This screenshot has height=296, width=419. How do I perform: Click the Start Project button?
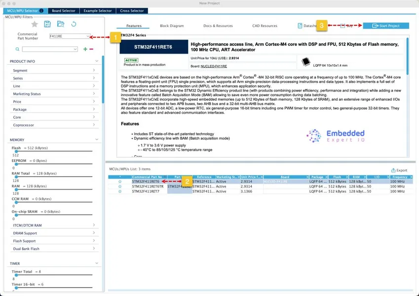point(386,26)
